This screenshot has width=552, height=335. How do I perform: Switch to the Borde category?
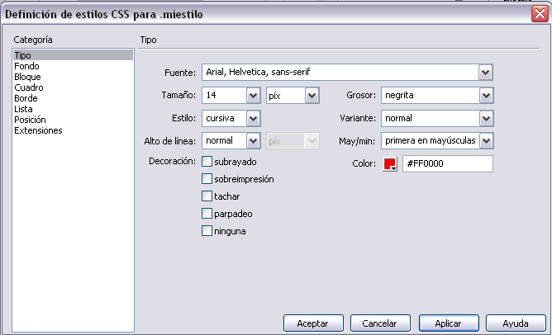pyautogui.click(x=26, y=98)
